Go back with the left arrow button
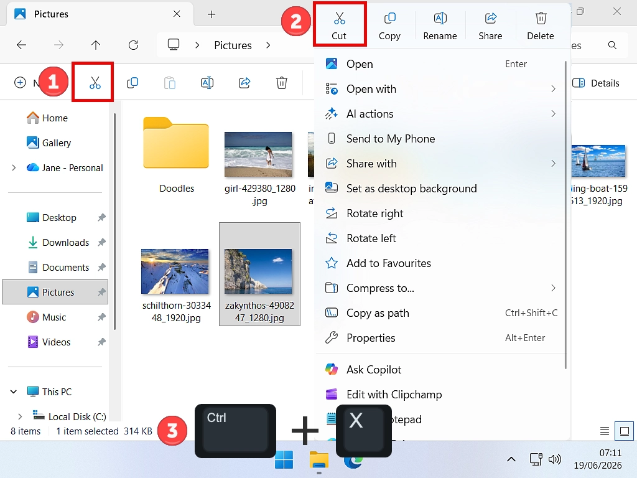Viewport: 637px width, 478px height. (22, 45)
